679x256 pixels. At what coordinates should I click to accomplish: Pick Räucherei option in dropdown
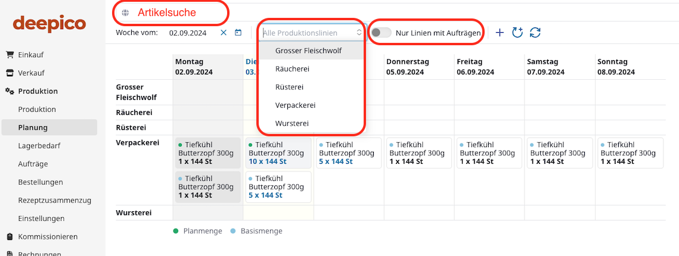pos(292,69)
